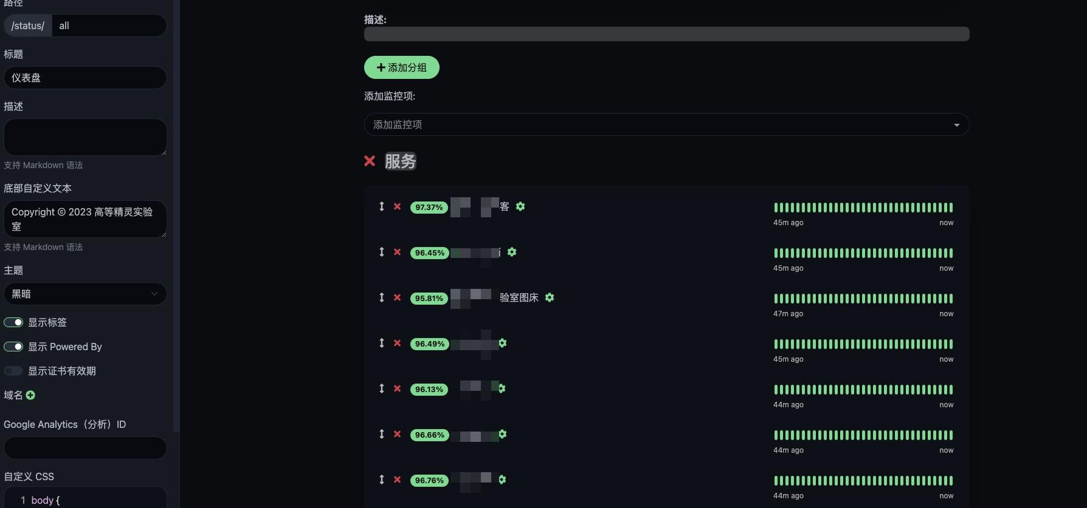
Task: Focus the sidebar 描述 textarea
Action: click(x=85, y=137)
